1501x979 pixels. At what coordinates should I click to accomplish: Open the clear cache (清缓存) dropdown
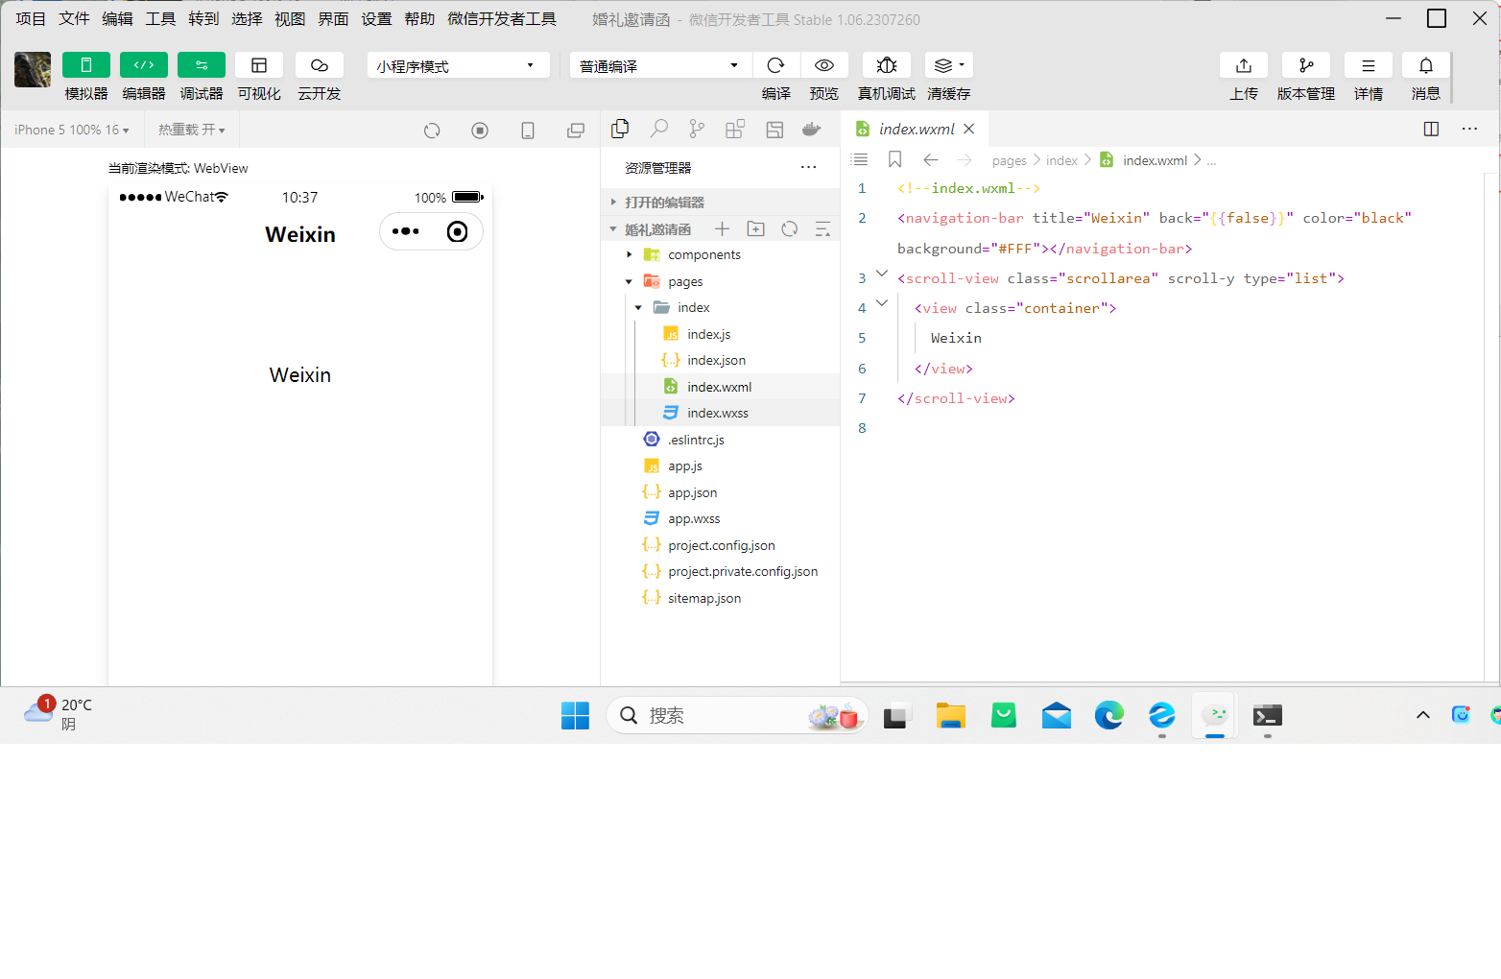pos(949,65)
